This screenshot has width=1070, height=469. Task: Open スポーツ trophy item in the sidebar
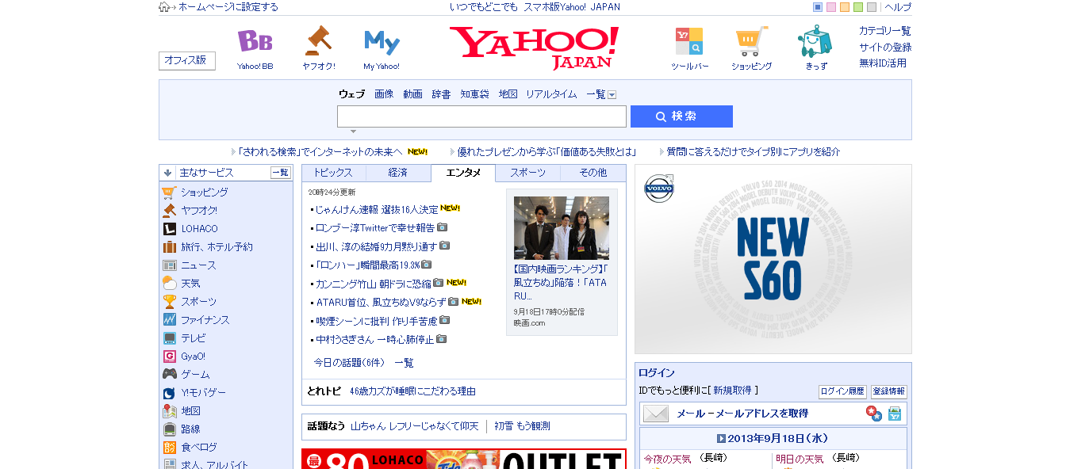pos(198,302)
